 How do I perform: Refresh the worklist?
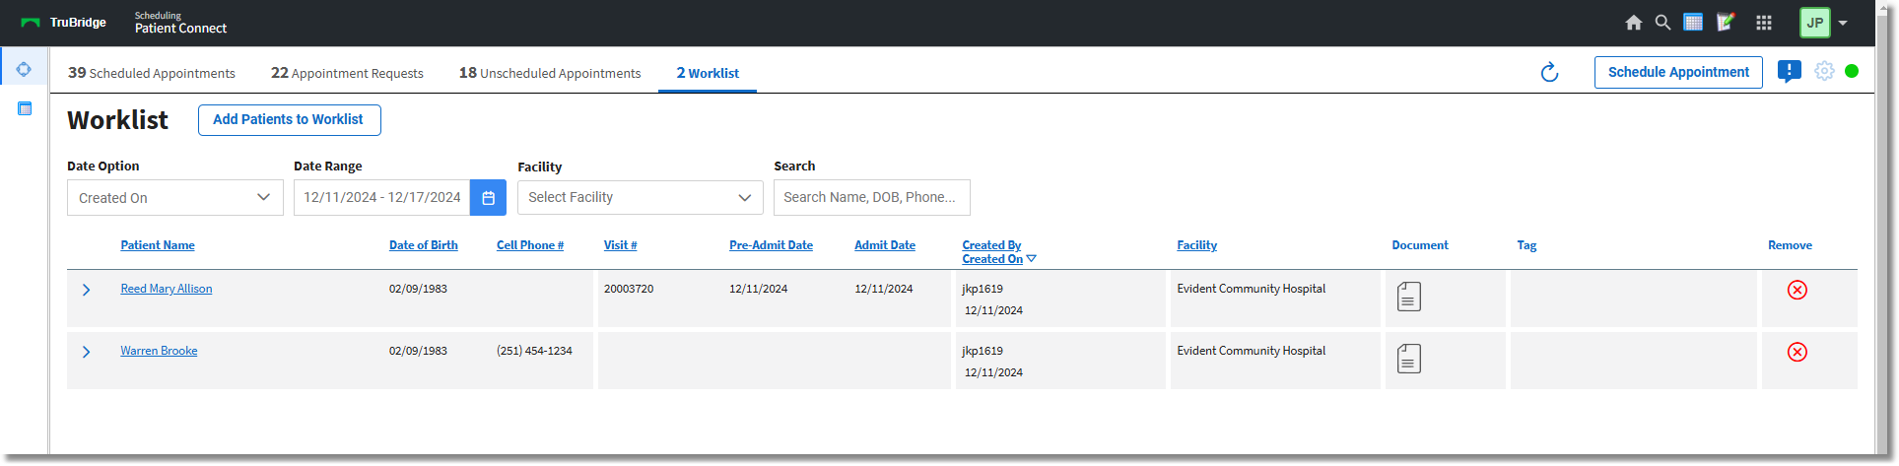[x=1549, y=72]
